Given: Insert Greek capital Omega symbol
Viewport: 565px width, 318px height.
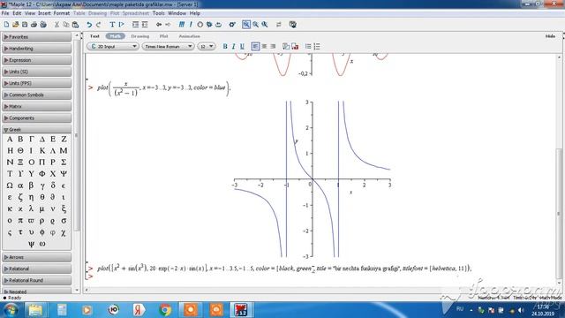Looking at the screenshot, I should tap(10, 185).
